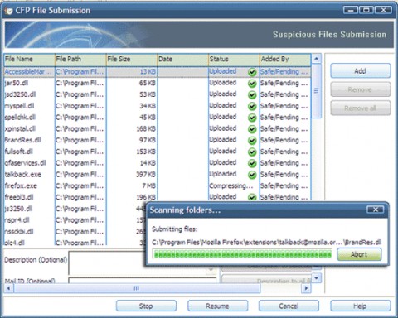Click green check icon for jar50.dll
The width and height of the screenshot is (398, 318).
252,84
